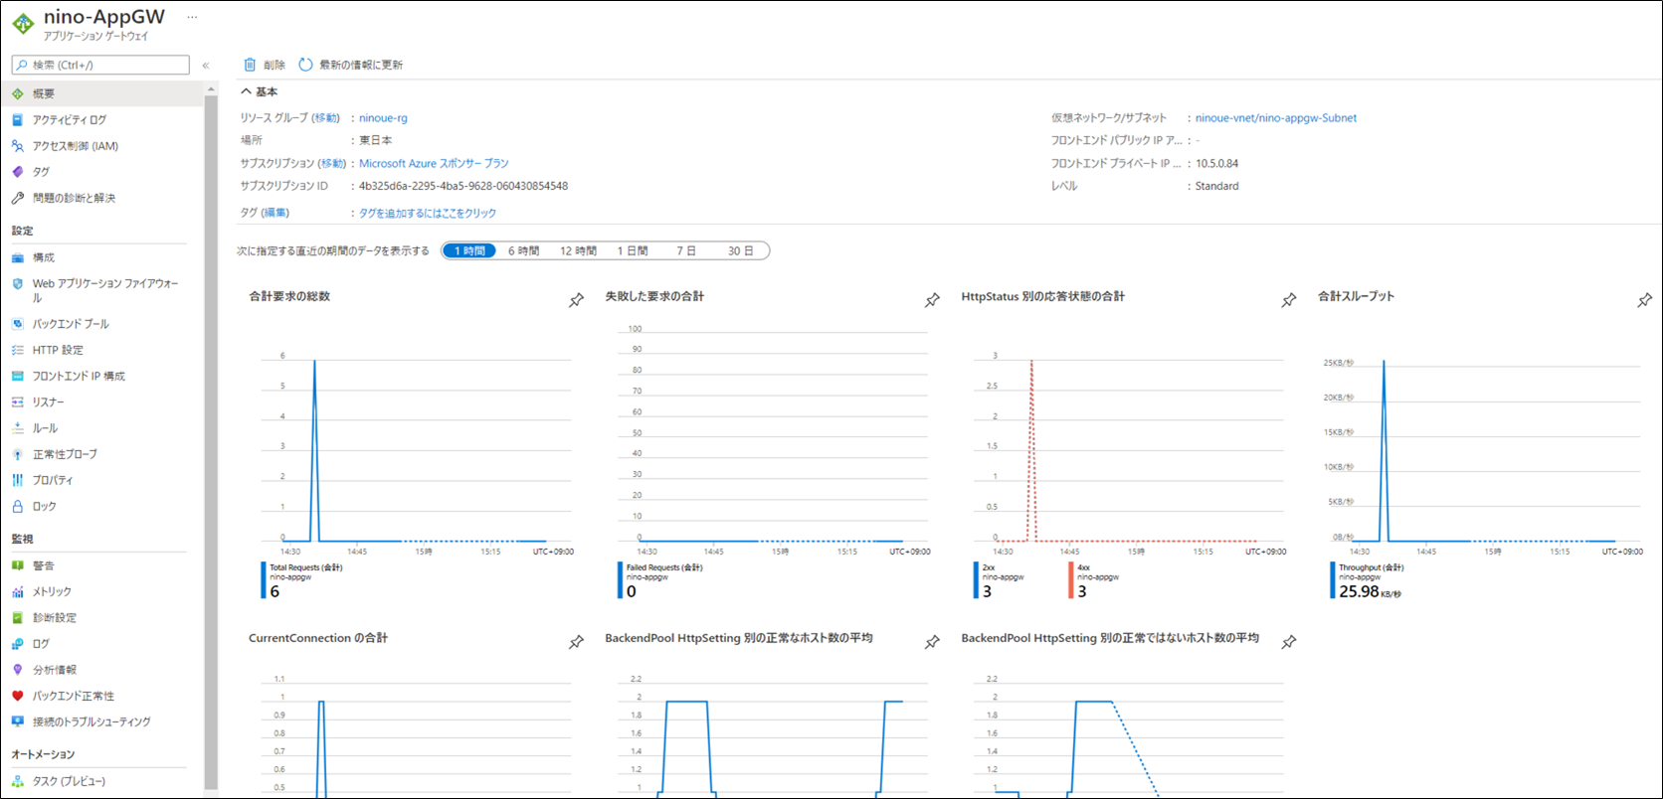
Task: Click the 概要 overview icon in sidebar
Action: pos(18,93)
